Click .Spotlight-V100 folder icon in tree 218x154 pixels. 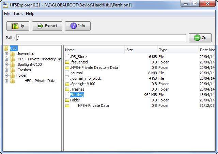point(12,64)
